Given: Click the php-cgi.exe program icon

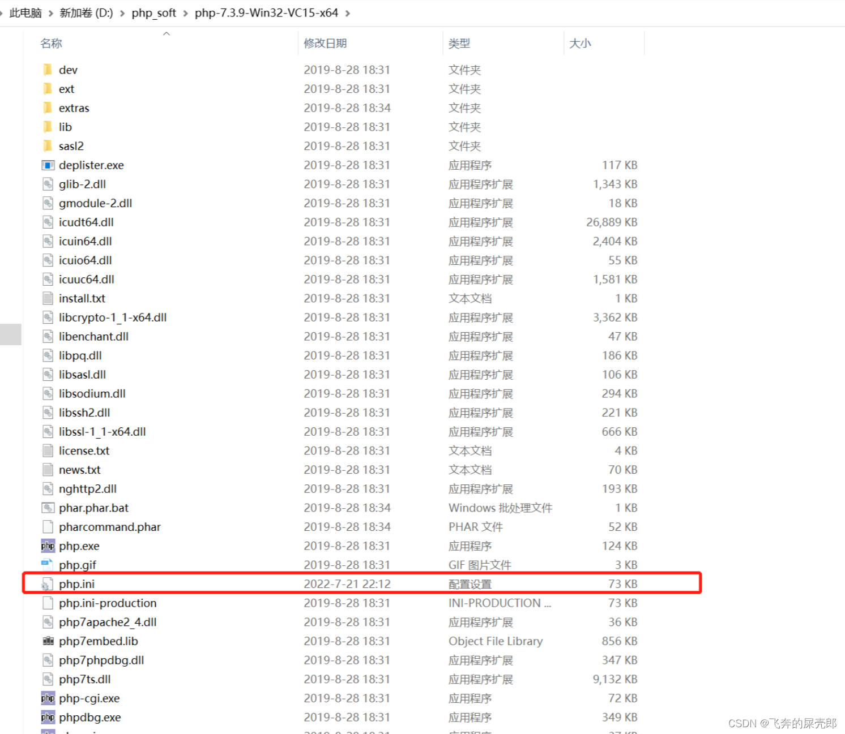Looking at the screenshot, I should (x=48, y=698).
